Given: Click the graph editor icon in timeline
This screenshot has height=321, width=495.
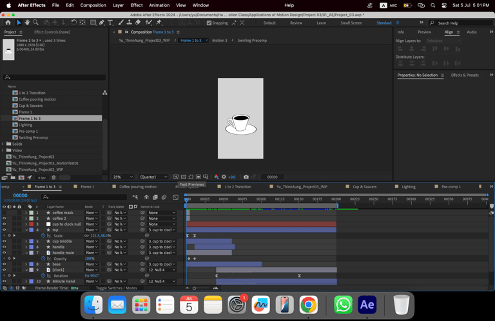Looking at the screenshot, I should (175, 197).
